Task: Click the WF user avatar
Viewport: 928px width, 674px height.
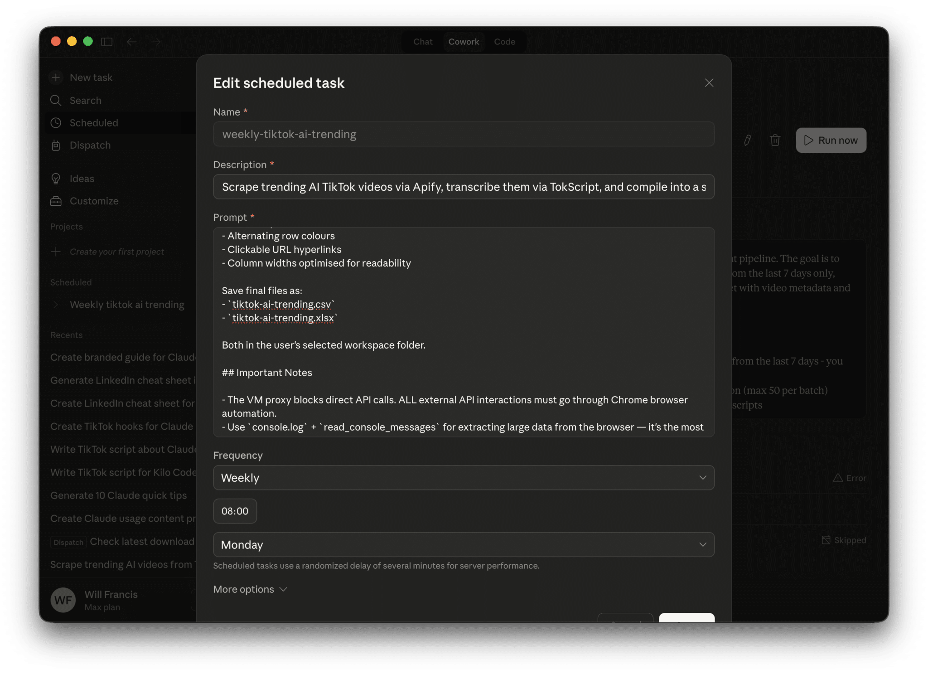Action: (x=63, y=600)
